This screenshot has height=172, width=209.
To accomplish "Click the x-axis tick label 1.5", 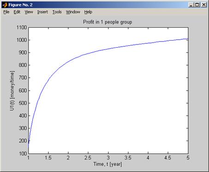I will click(48, 158).
